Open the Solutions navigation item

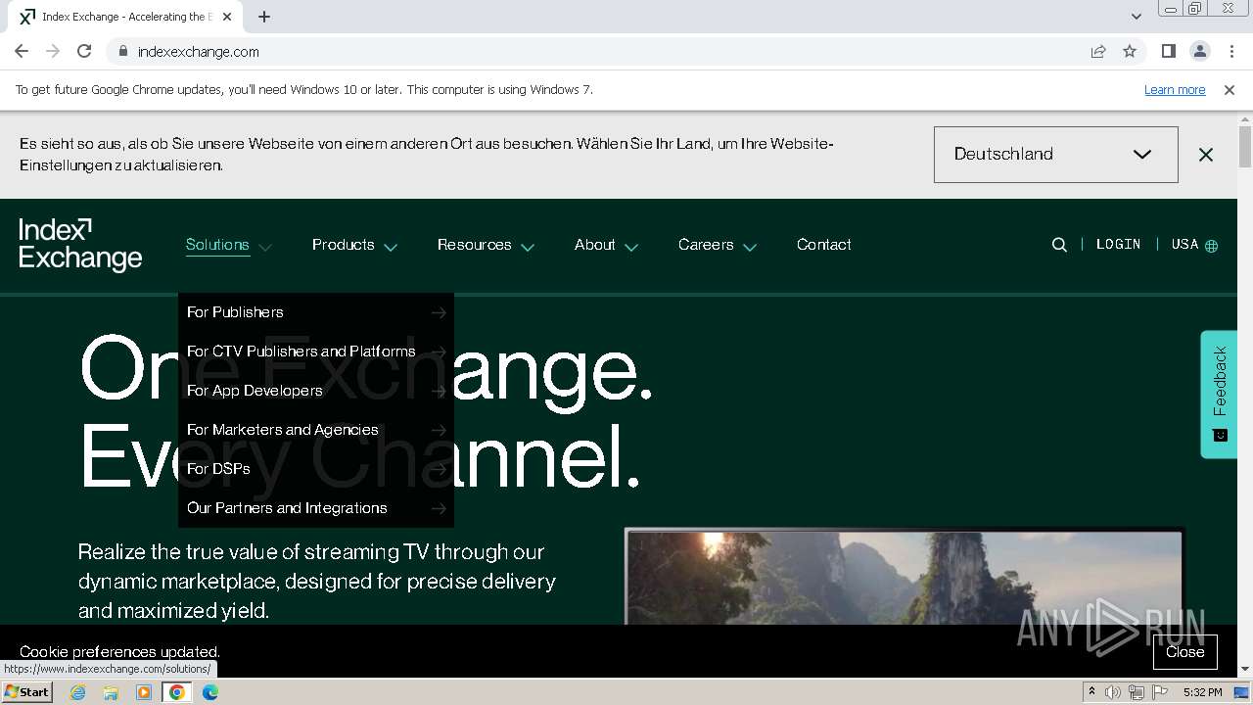217,245
